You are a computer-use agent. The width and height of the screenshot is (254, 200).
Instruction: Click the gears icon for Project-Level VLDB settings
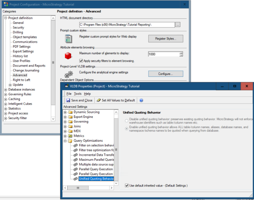pos(69,74)
